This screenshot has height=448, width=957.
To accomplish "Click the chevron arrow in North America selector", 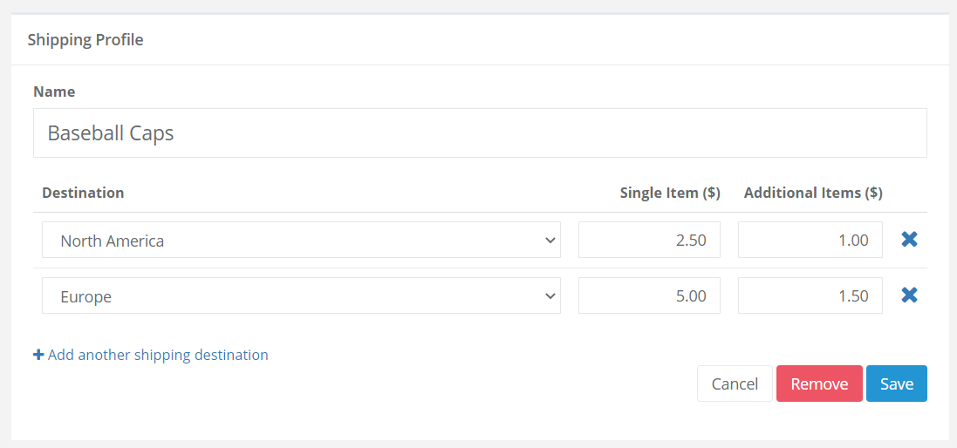I will click(550, 241).
